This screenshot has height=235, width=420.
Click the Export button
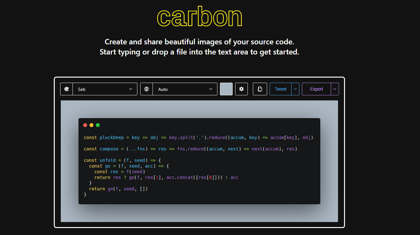click(317, 89)
